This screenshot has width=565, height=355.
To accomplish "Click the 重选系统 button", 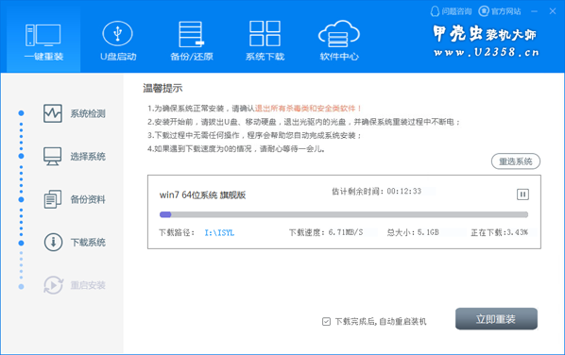I will point(516,161).
